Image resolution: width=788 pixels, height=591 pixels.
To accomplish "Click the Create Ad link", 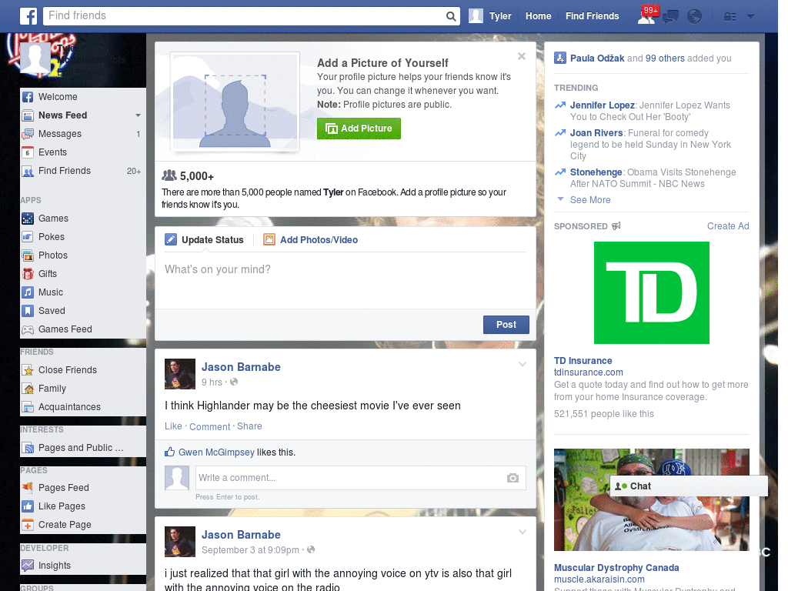I will pyautogui.click(x=728, y=226).
